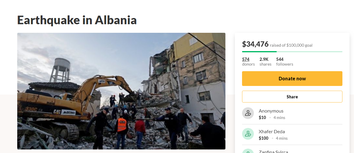Click the 2.9K shares count
Viewport: 354px width, 153px height.
click(x=264, y=59)
